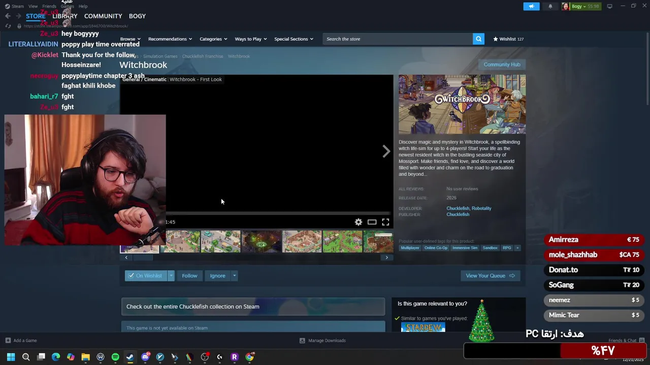The height and width of the screenshot is (365, 650).
Task: Click the store search magnifier button
Action: pos(478,39)
